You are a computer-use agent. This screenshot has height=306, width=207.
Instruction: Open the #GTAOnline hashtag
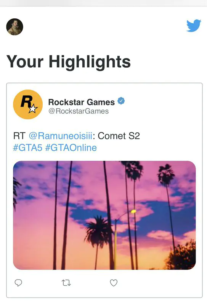[x=71, y=148]
